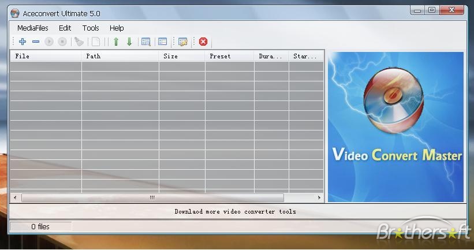Click the broom clear-list icon

(79, 42)
